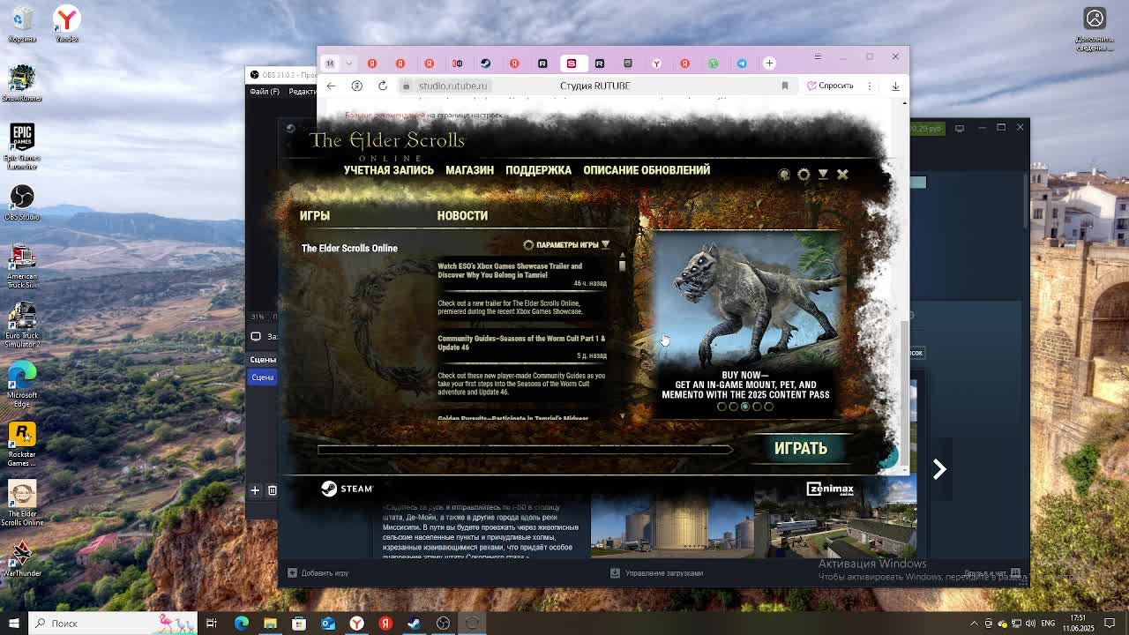
Task: Select the fifth banner carousel dot
Action: click(768, 407)
